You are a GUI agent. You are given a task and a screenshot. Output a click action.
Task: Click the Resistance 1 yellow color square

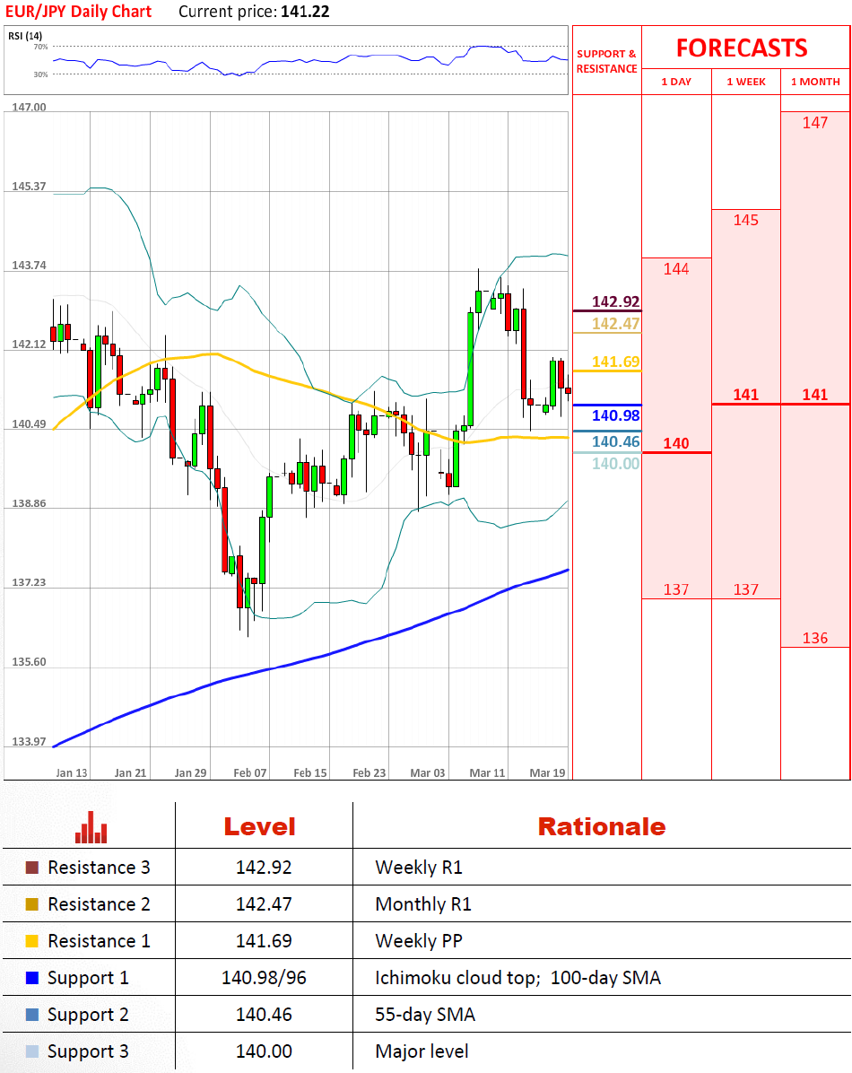coord(32,941)
